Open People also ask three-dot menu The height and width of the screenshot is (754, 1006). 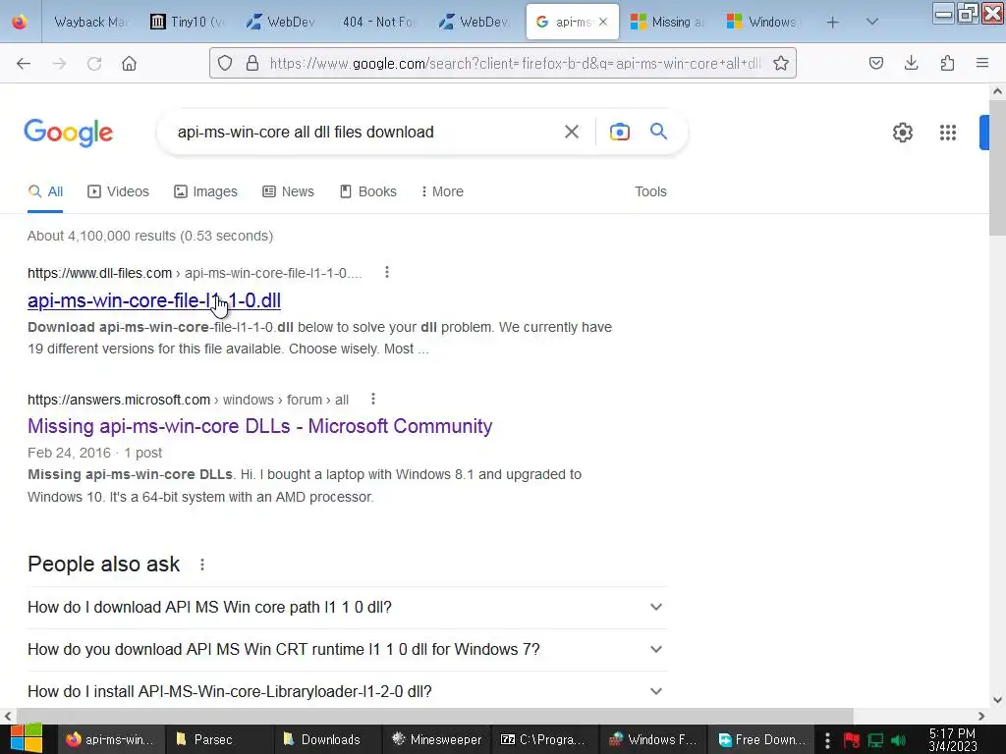(202, 565)
